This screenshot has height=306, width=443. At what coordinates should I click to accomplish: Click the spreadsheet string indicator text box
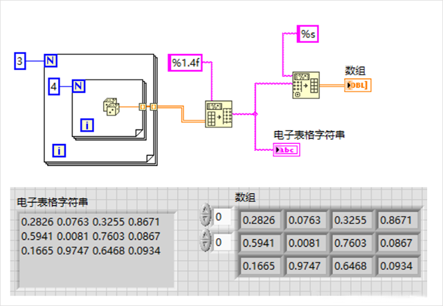pyautogui.click(x=96, y=250)
